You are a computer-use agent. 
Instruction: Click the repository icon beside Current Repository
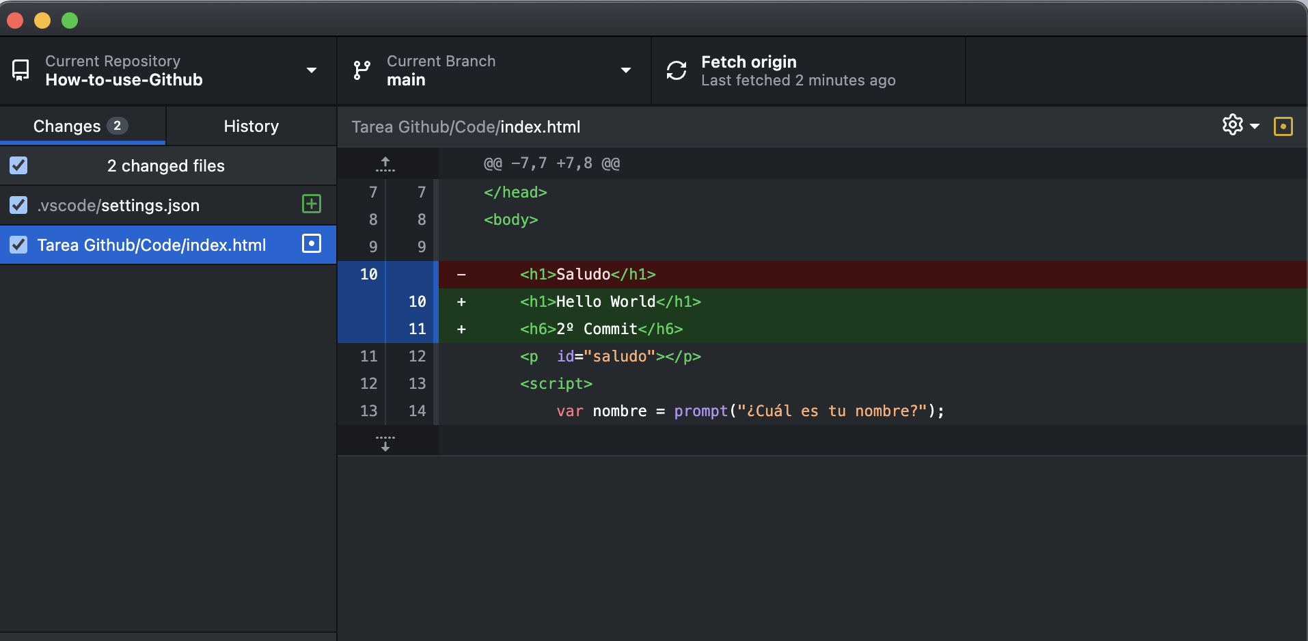coord(21,70)
